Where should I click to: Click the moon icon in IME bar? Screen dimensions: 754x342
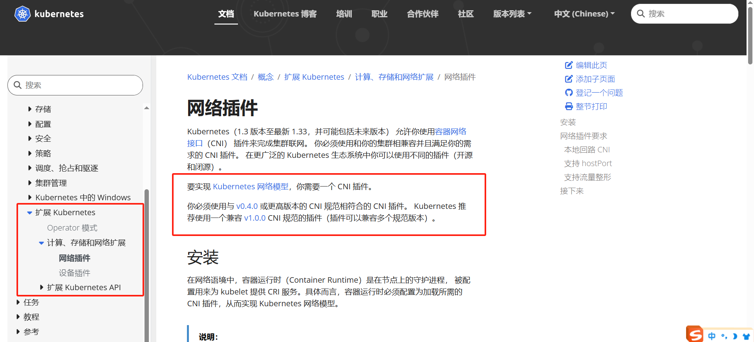click(735, 336)
